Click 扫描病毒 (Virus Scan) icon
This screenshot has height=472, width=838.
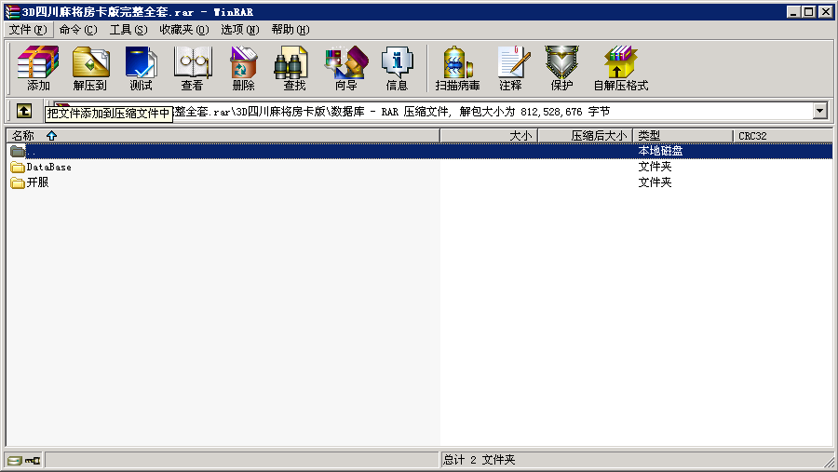tap(457, 68)
